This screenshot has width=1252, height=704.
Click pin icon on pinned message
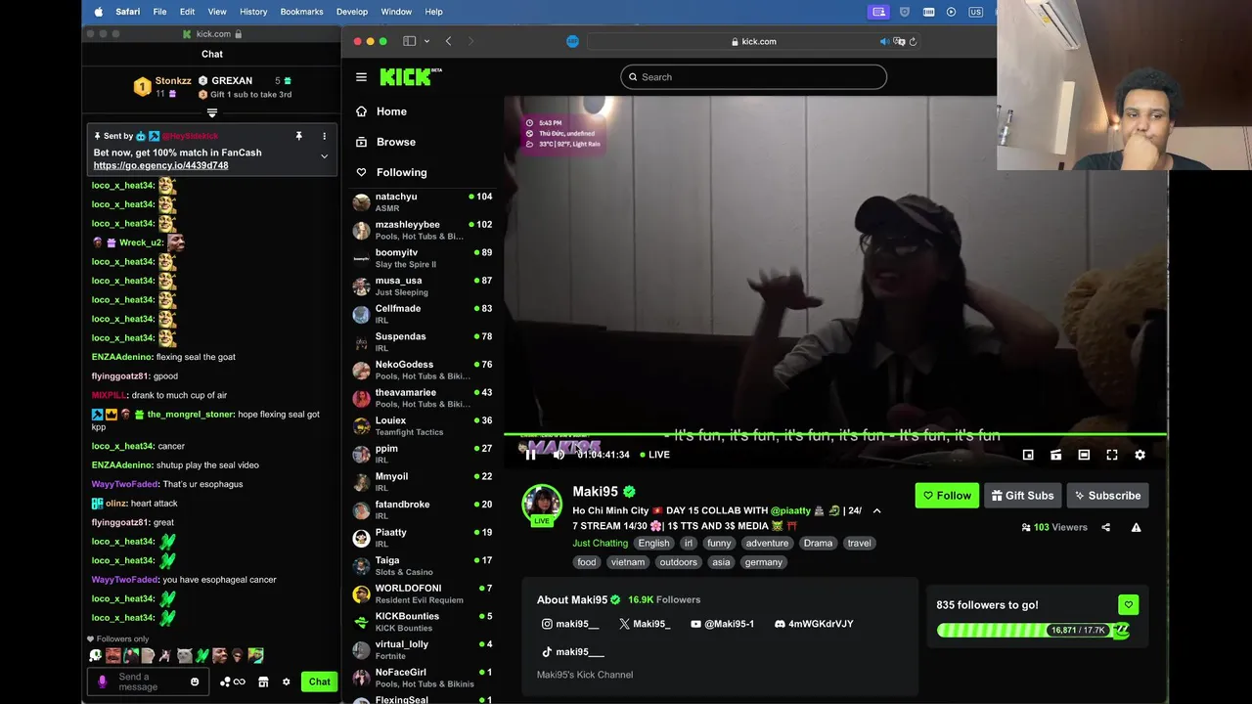[299, 136]
